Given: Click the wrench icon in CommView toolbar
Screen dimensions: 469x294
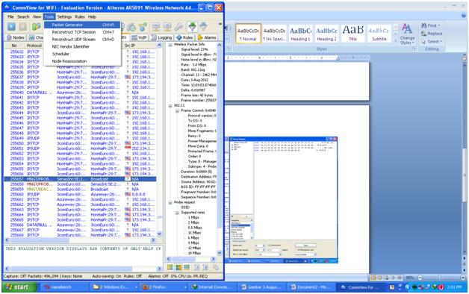Looking at the screenshot, I should [179, 27].
